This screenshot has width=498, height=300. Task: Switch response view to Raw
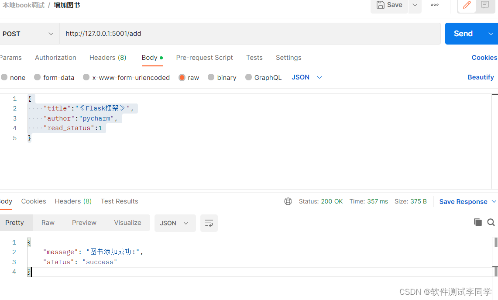(x=48, y=222)
